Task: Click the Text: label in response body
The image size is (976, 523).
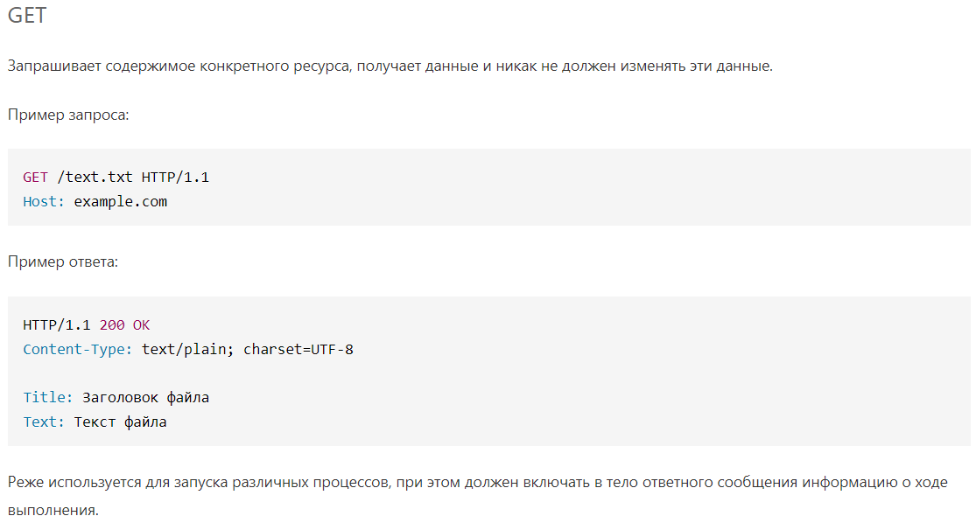Action: tap(44, 422)
